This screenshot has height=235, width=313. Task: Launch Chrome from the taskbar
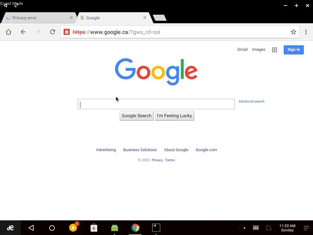click(x=135, y=228)
